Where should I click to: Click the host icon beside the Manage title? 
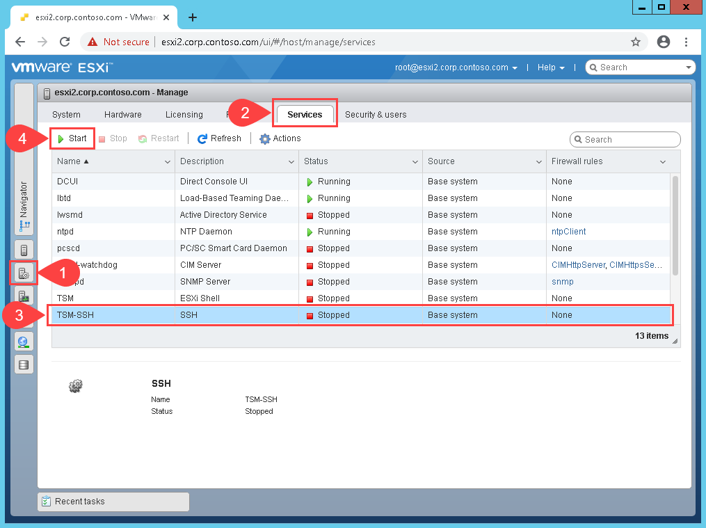[47, 93]
